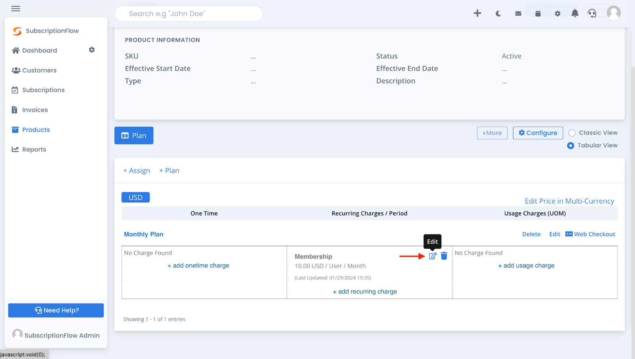Image resolution: width=635 pixels, height=359 pixels.
Task: Delete the Membership charge trash icon
Action: pyautogui.click(x=444, y=256)
